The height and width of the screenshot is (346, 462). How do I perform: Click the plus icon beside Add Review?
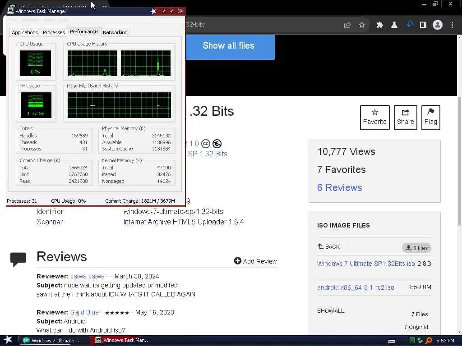[237, 261]
